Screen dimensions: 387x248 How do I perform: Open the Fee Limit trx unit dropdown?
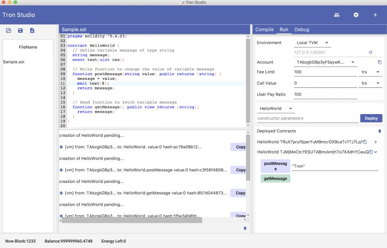(x=370, y=72)
